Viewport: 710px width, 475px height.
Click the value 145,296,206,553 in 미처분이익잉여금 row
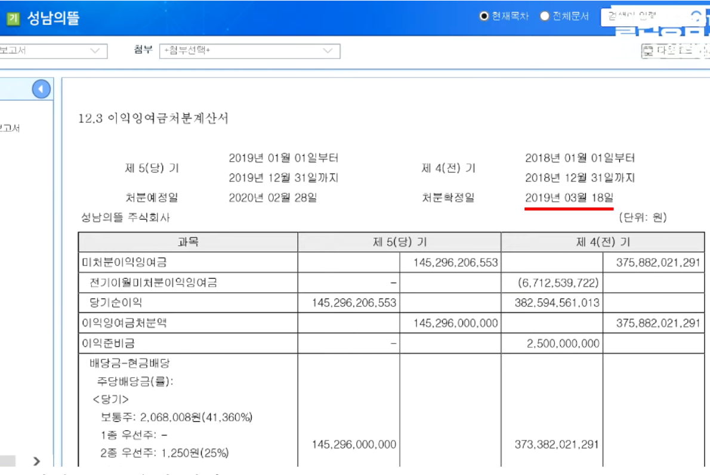click(455, 263)
